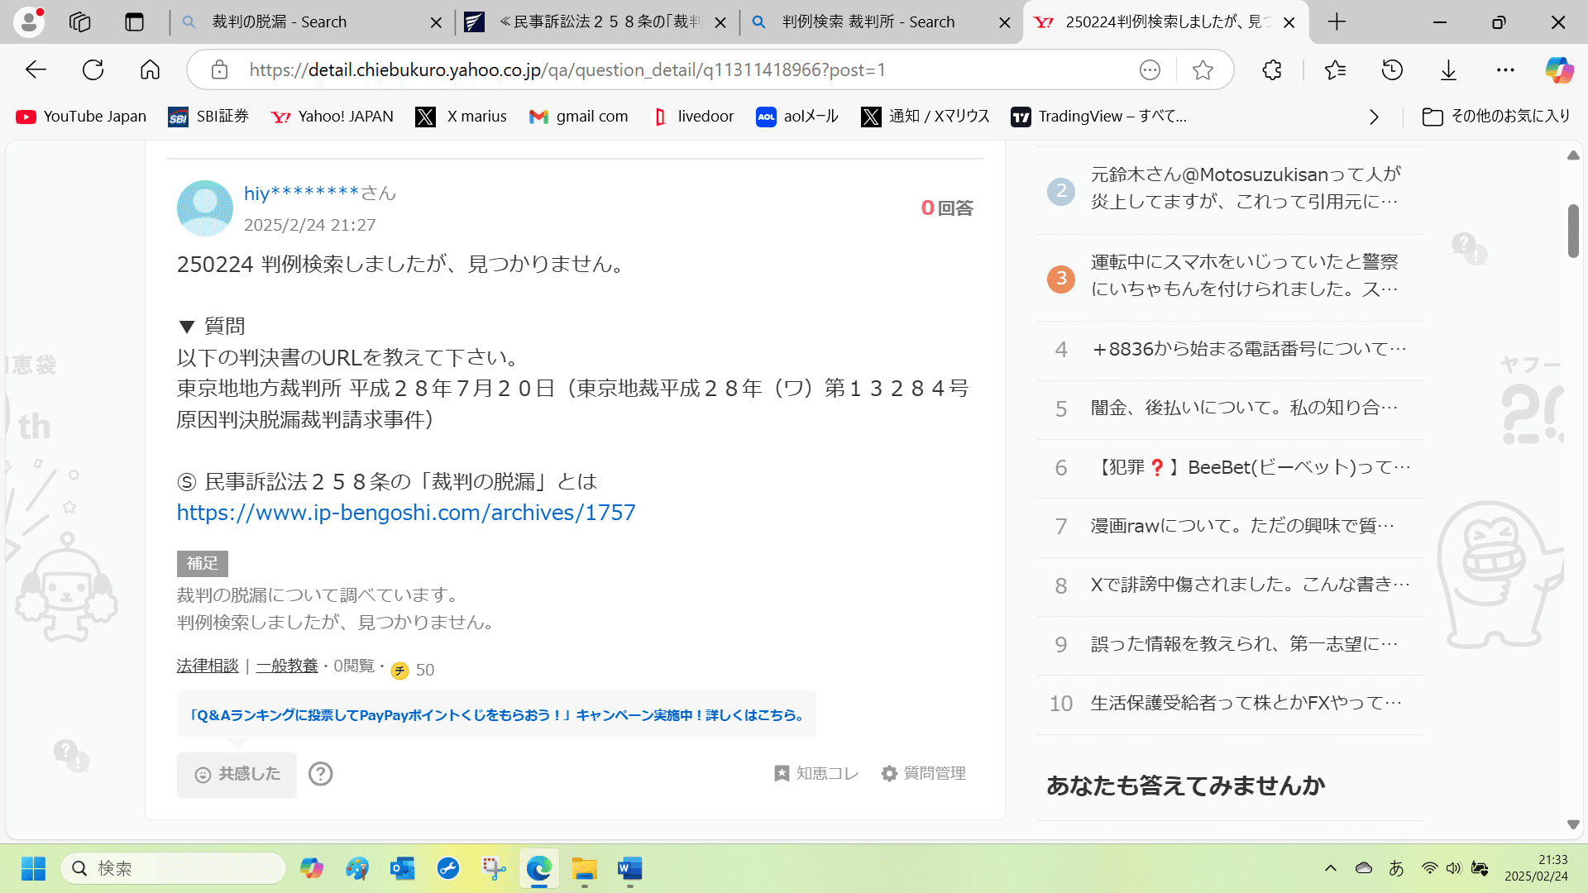Switch to the 判例検索 裁判所 tab

[867, 22]
